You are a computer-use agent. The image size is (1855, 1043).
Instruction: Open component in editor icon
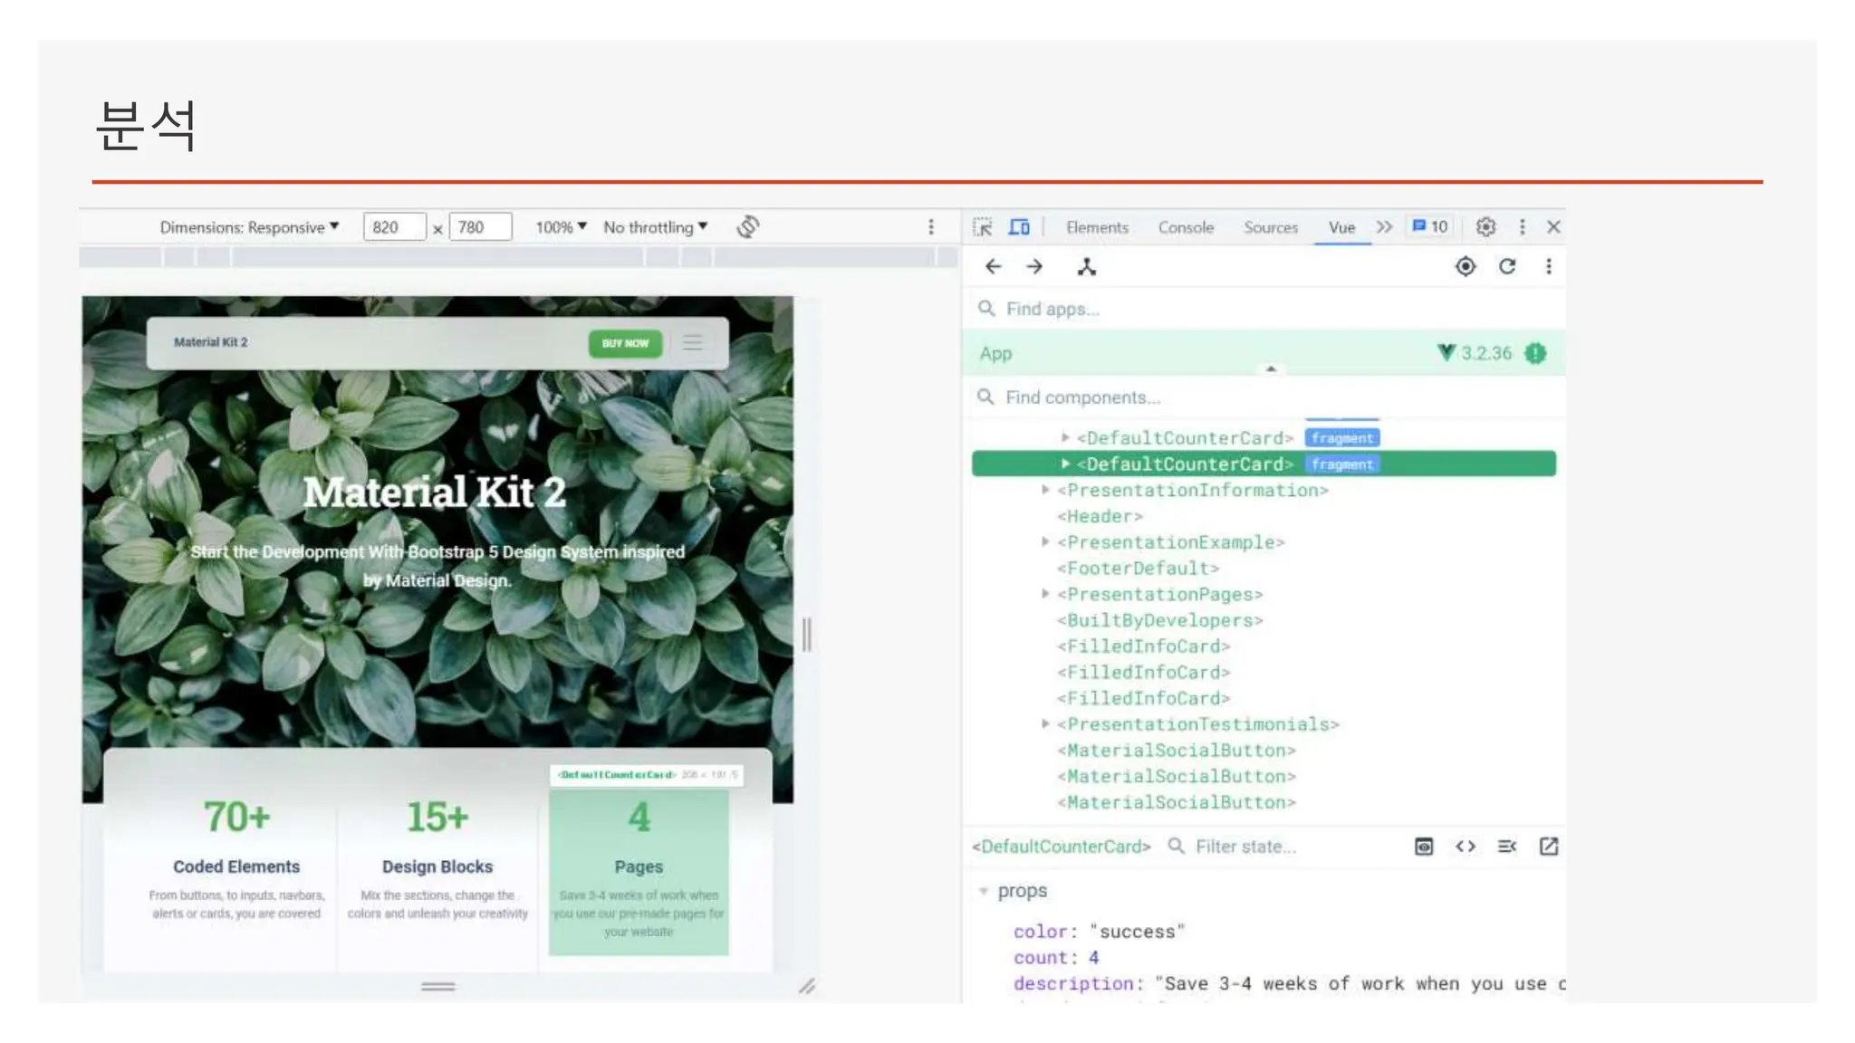[1549, 847]
